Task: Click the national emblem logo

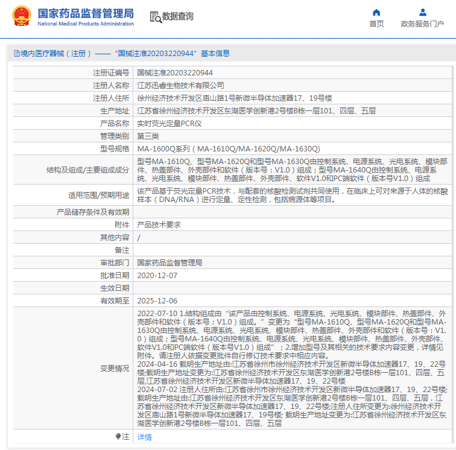Action: (x=22, y=16)
